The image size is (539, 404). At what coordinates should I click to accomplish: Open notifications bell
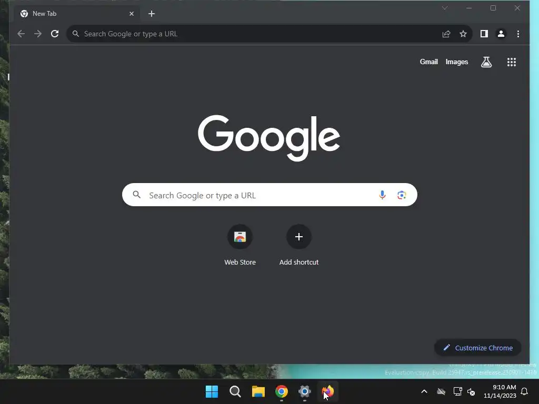coord(524,391)
